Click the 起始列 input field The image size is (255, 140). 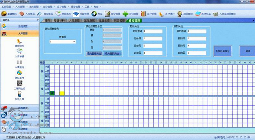[153, 46]
